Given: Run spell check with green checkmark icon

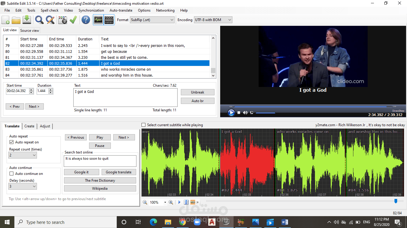Looking at the screenshot, I should 73,20.
